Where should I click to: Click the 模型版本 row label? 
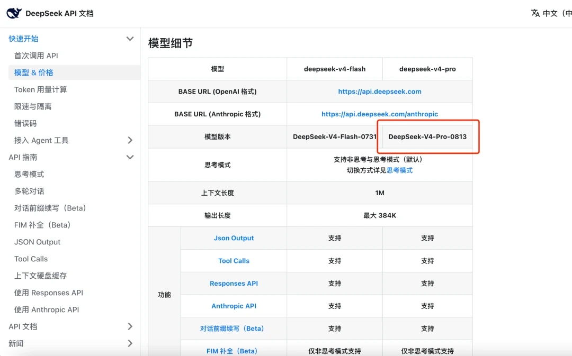218,136
